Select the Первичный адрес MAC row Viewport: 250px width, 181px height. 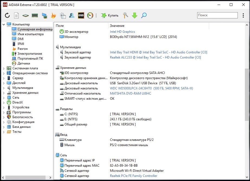98,165
